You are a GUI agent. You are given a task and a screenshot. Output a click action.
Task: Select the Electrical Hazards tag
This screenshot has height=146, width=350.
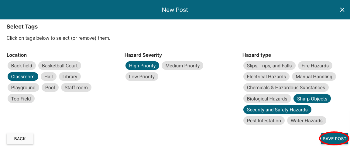(266, 77)
